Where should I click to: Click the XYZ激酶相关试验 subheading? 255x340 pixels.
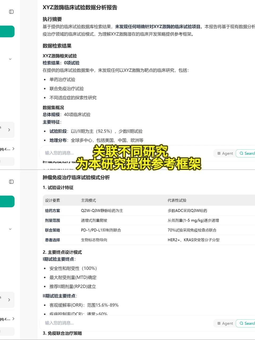[x=60, y=56]
